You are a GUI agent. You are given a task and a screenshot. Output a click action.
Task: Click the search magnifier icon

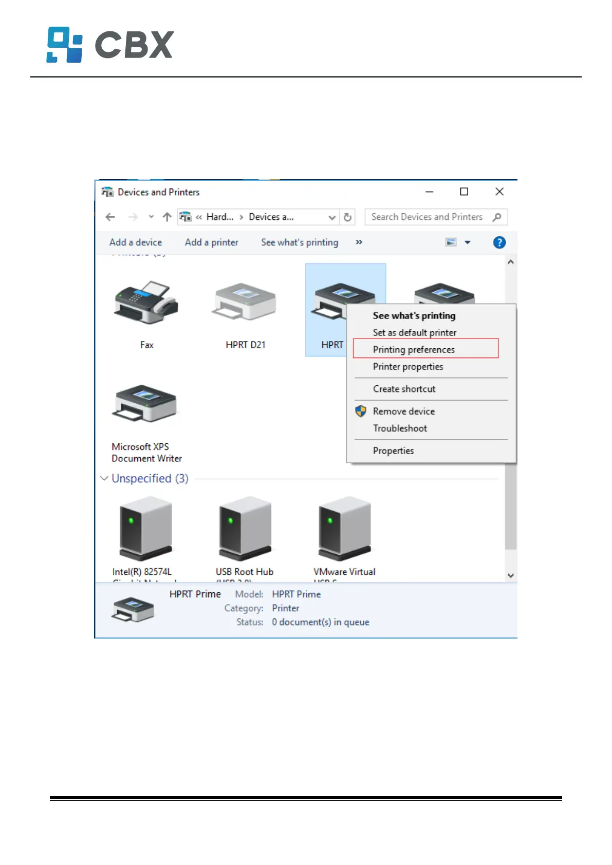(496, 217)
